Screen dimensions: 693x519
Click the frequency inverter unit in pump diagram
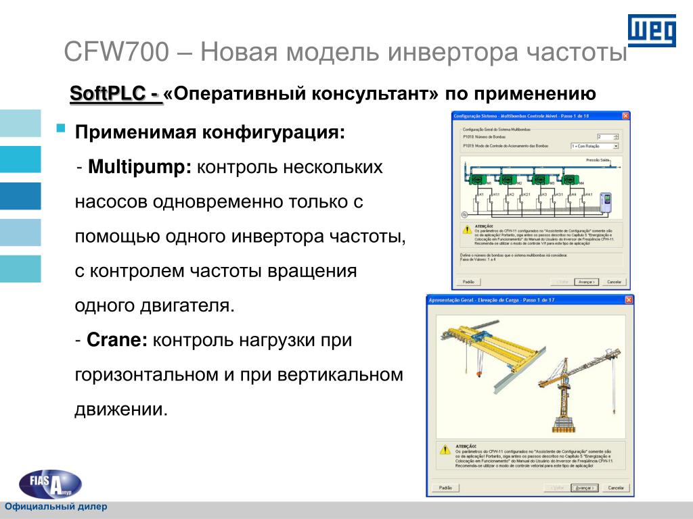click(x=606, y=203)
